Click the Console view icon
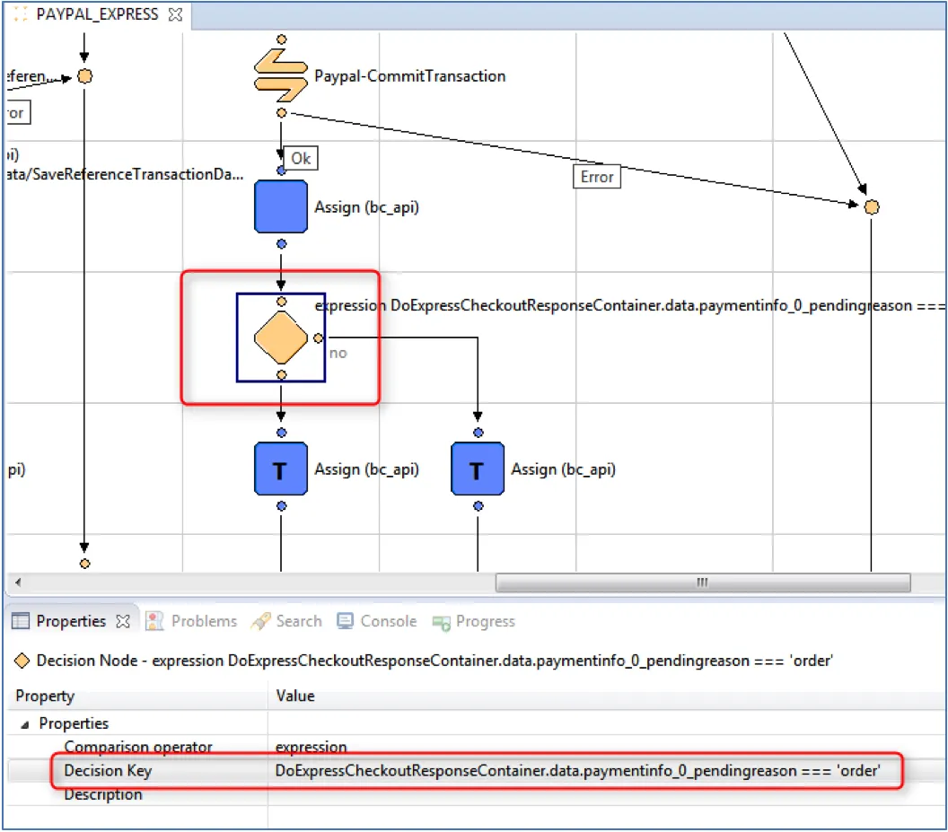Screen dimensions: 948x832 pyautogui.click(x=346, y=621)
